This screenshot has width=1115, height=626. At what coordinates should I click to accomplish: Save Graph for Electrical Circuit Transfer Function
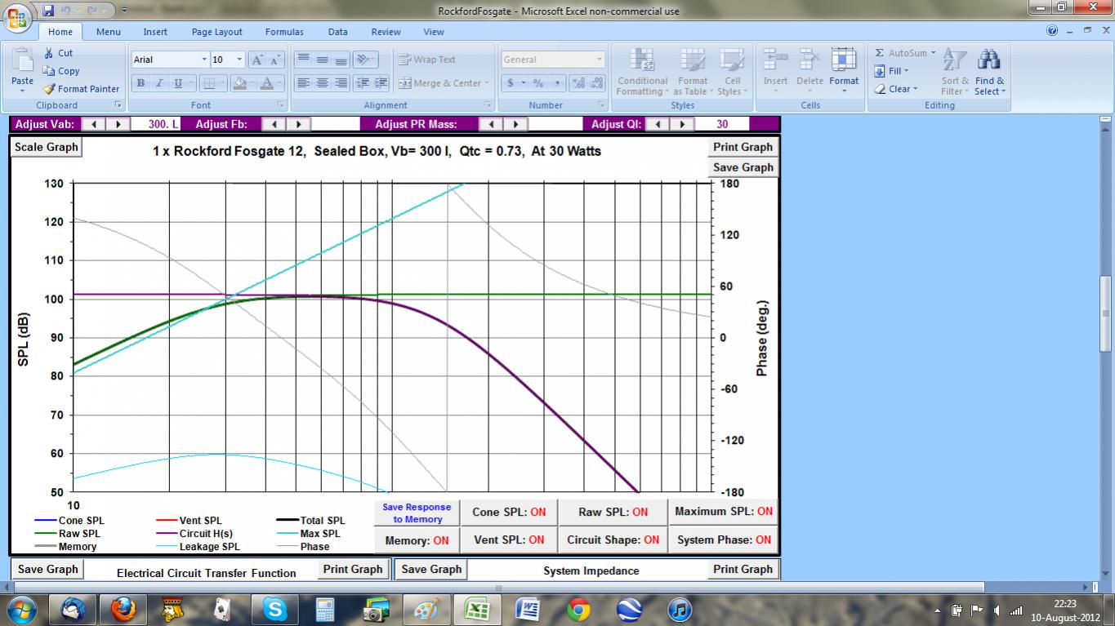pos(48,570)
